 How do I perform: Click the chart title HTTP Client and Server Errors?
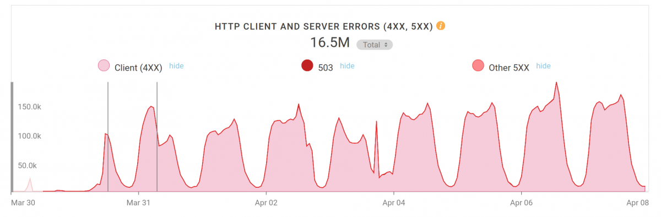(x=323, y=26)
